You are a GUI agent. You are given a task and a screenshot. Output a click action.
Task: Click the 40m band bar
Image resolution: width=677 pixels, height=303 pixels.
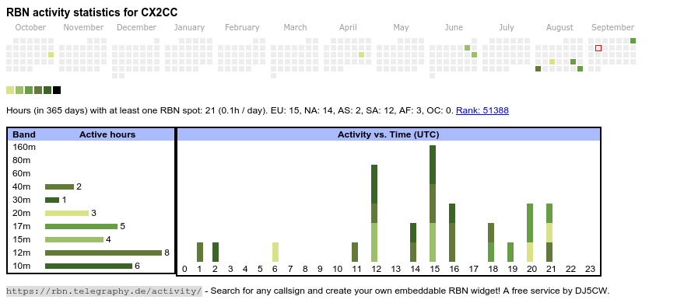coord(60,186)
